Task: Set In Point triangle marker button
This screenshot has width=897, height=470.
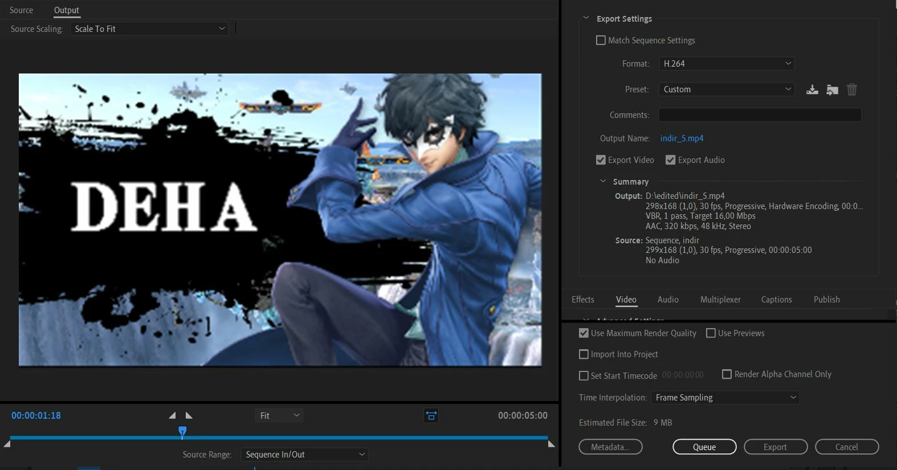Action: (172, 415)
